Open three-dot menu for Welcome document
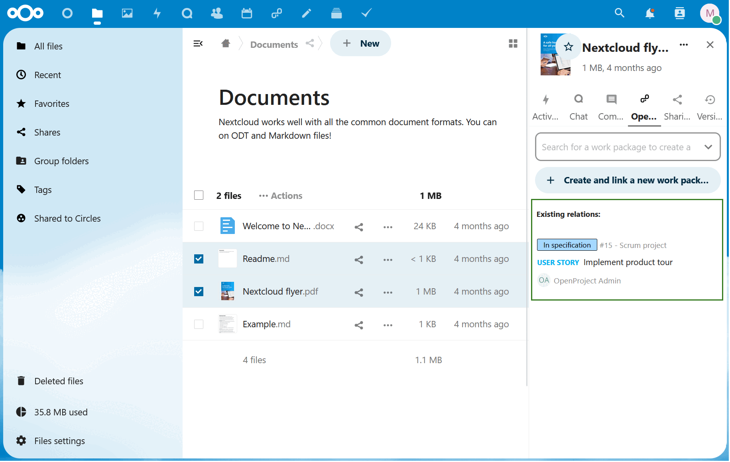730x462 pixels. click(387, 226)
